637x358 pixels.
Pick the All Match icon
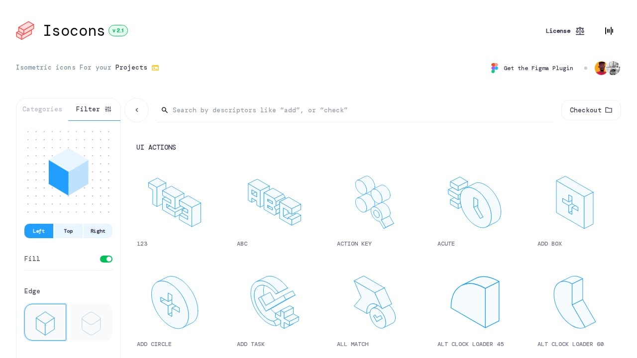click(374, 302)
